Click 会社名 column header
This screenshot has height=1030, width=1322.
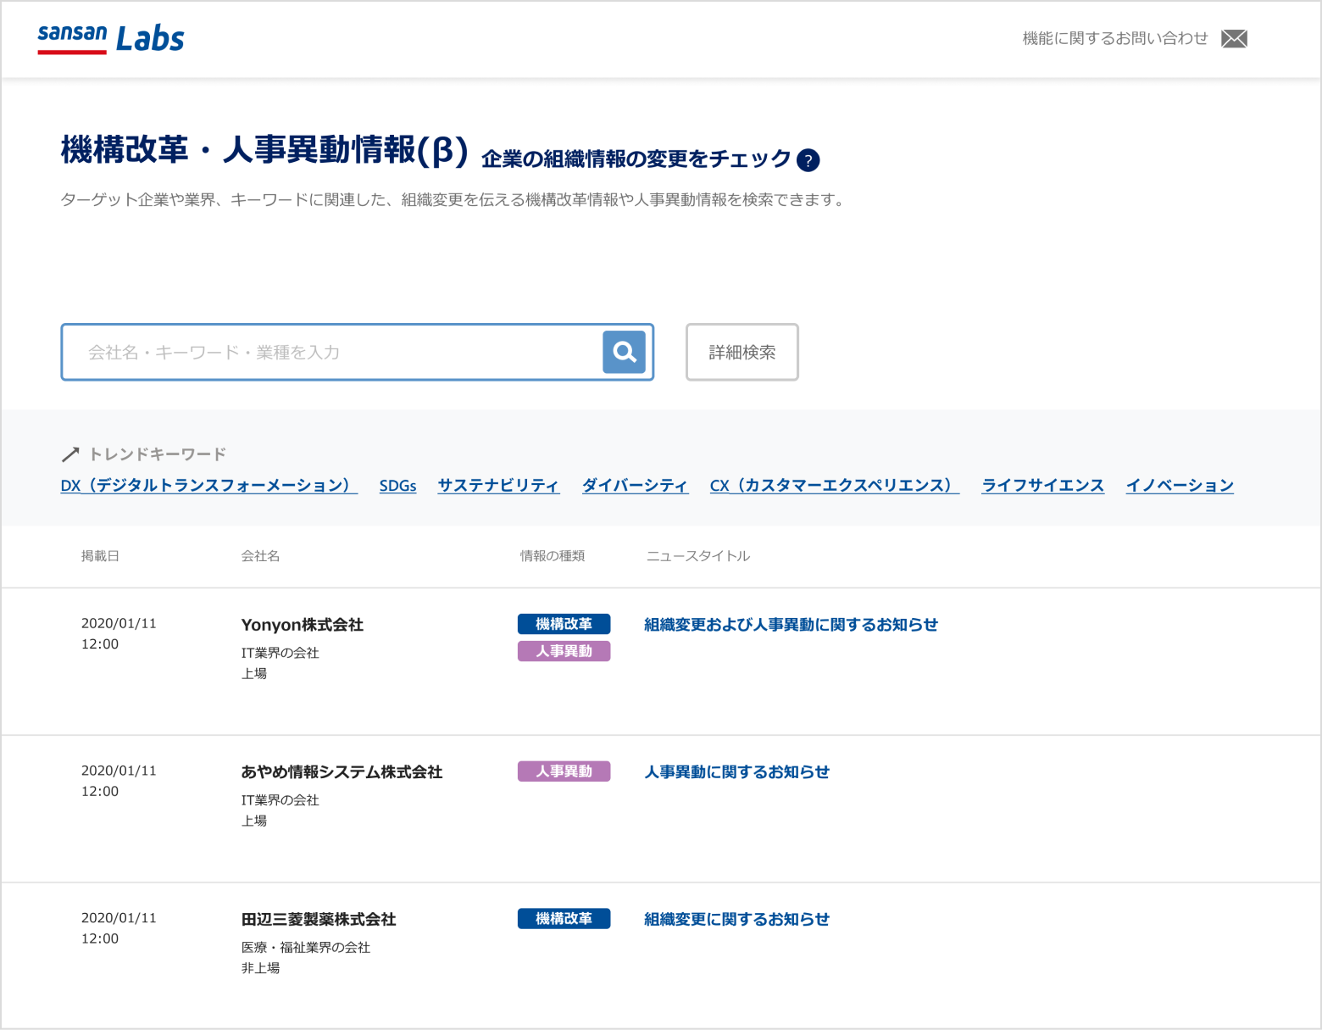point(260,556)
